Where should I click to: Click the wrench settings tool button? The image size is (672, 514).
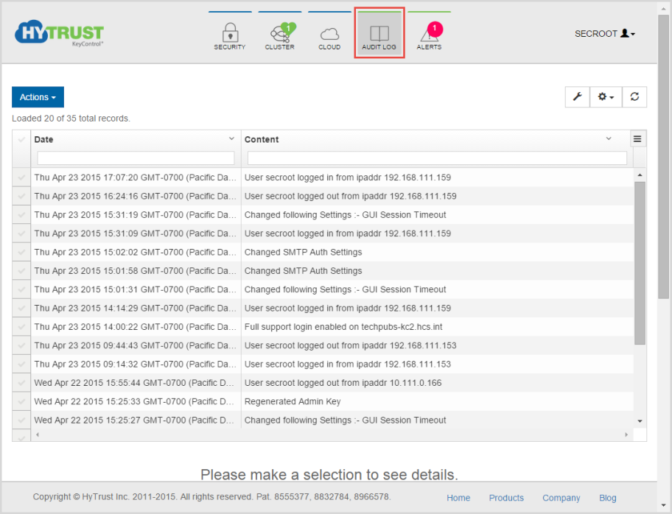pos(577,96)
